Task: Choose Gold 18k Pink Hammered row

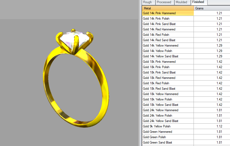Action: pos(159,62)
